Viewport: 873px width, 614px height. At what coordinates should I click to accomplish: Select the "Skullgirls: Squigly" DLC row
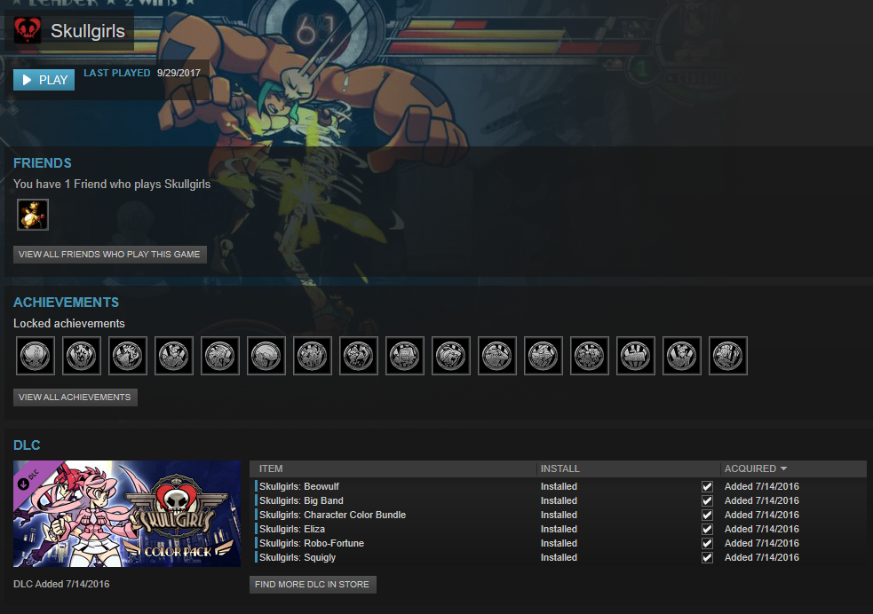[559, 558]
